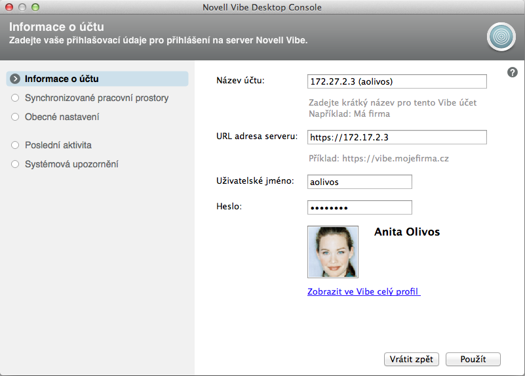Click the Zadejte krátký název hint text
This screenshot has width=525, height=376.
(x=393, y=102)
